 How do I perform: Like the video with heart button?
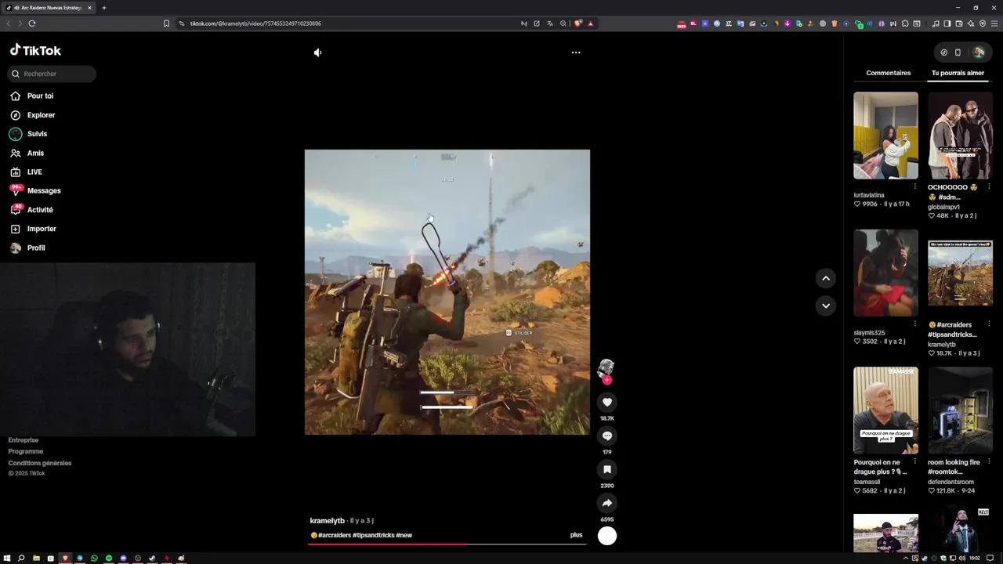pos(607,403)
